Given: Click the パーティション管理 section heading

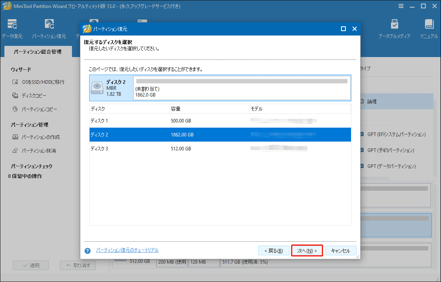Looking at the screenshot, I should (30, 124).
